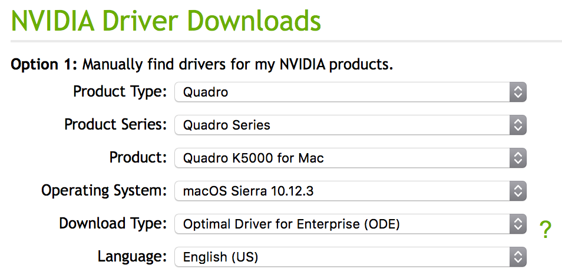Viewport: 562px width, 278px height.
Task: Open the Product Type dropdown showing Quadro
Action: tap(342, 92)
